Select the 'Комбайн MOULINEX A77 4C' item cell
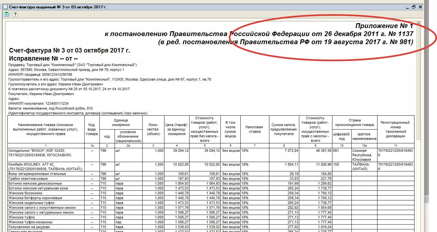The width and height of the screenshot is (437, 232). (x=46, y=167)
